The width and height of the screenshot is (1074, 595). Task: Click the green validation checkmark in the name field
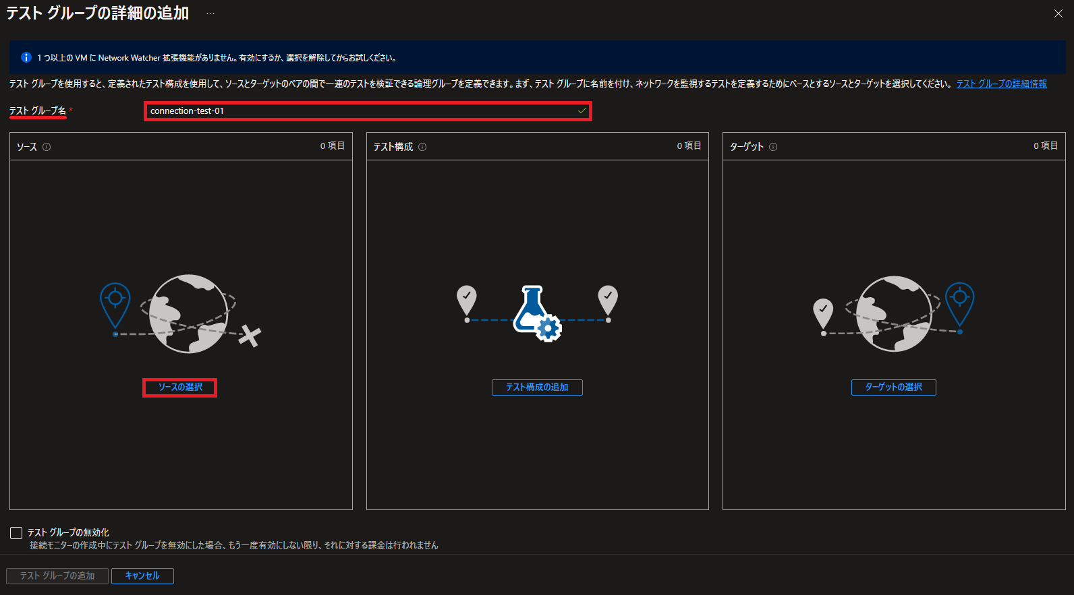point(582,111)
